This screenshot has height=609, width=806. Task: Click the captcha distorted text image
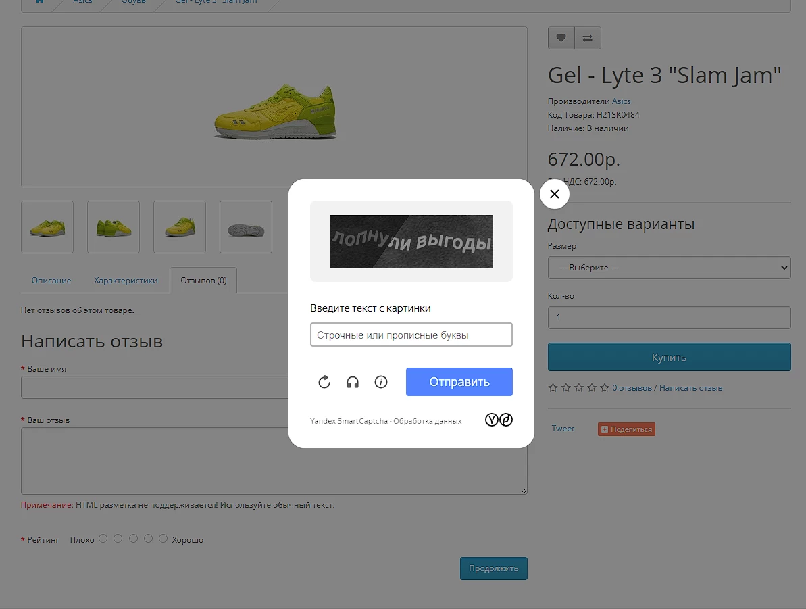coord(411,241)
